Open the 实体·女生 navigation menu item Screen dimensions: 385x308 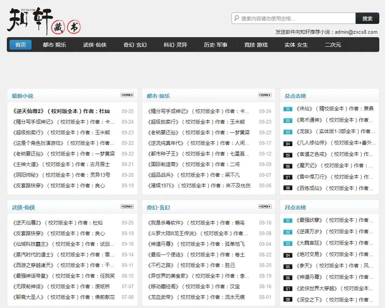(x=296, y=45)
